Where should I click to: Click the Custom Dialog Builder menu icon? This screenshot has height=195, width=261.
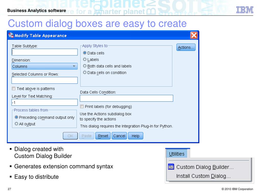tap(171, 167)
